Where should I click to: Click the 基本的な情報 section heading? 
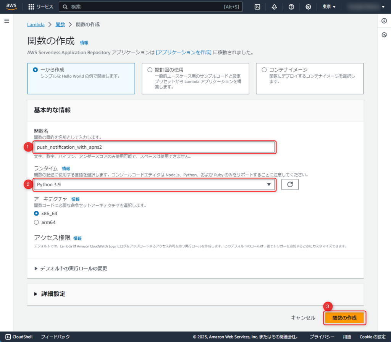click(x=52, y=110)
